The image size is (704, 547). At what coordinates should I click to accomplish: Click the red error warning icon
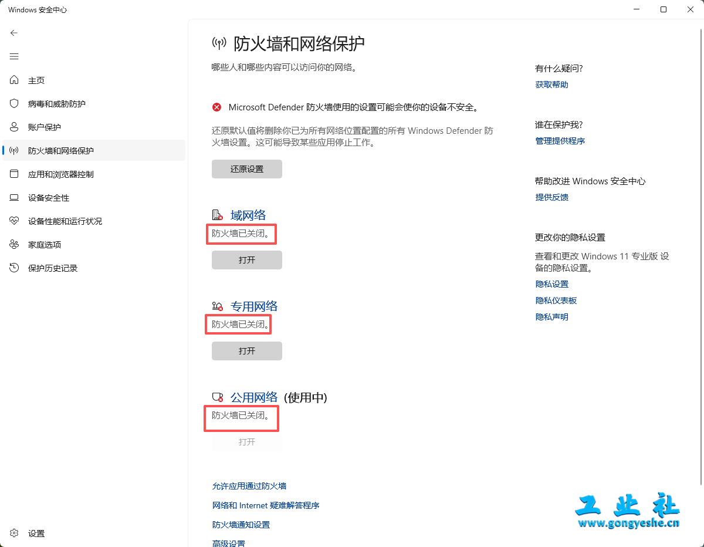(x=217, y=107)
